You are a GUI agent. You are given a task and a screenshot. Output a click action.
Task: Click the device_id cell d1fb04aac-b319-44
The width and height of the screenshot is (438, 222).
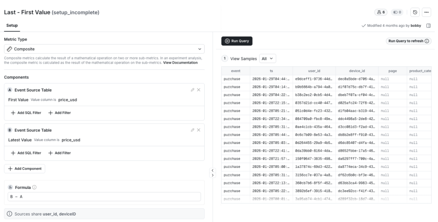[357, 111]
